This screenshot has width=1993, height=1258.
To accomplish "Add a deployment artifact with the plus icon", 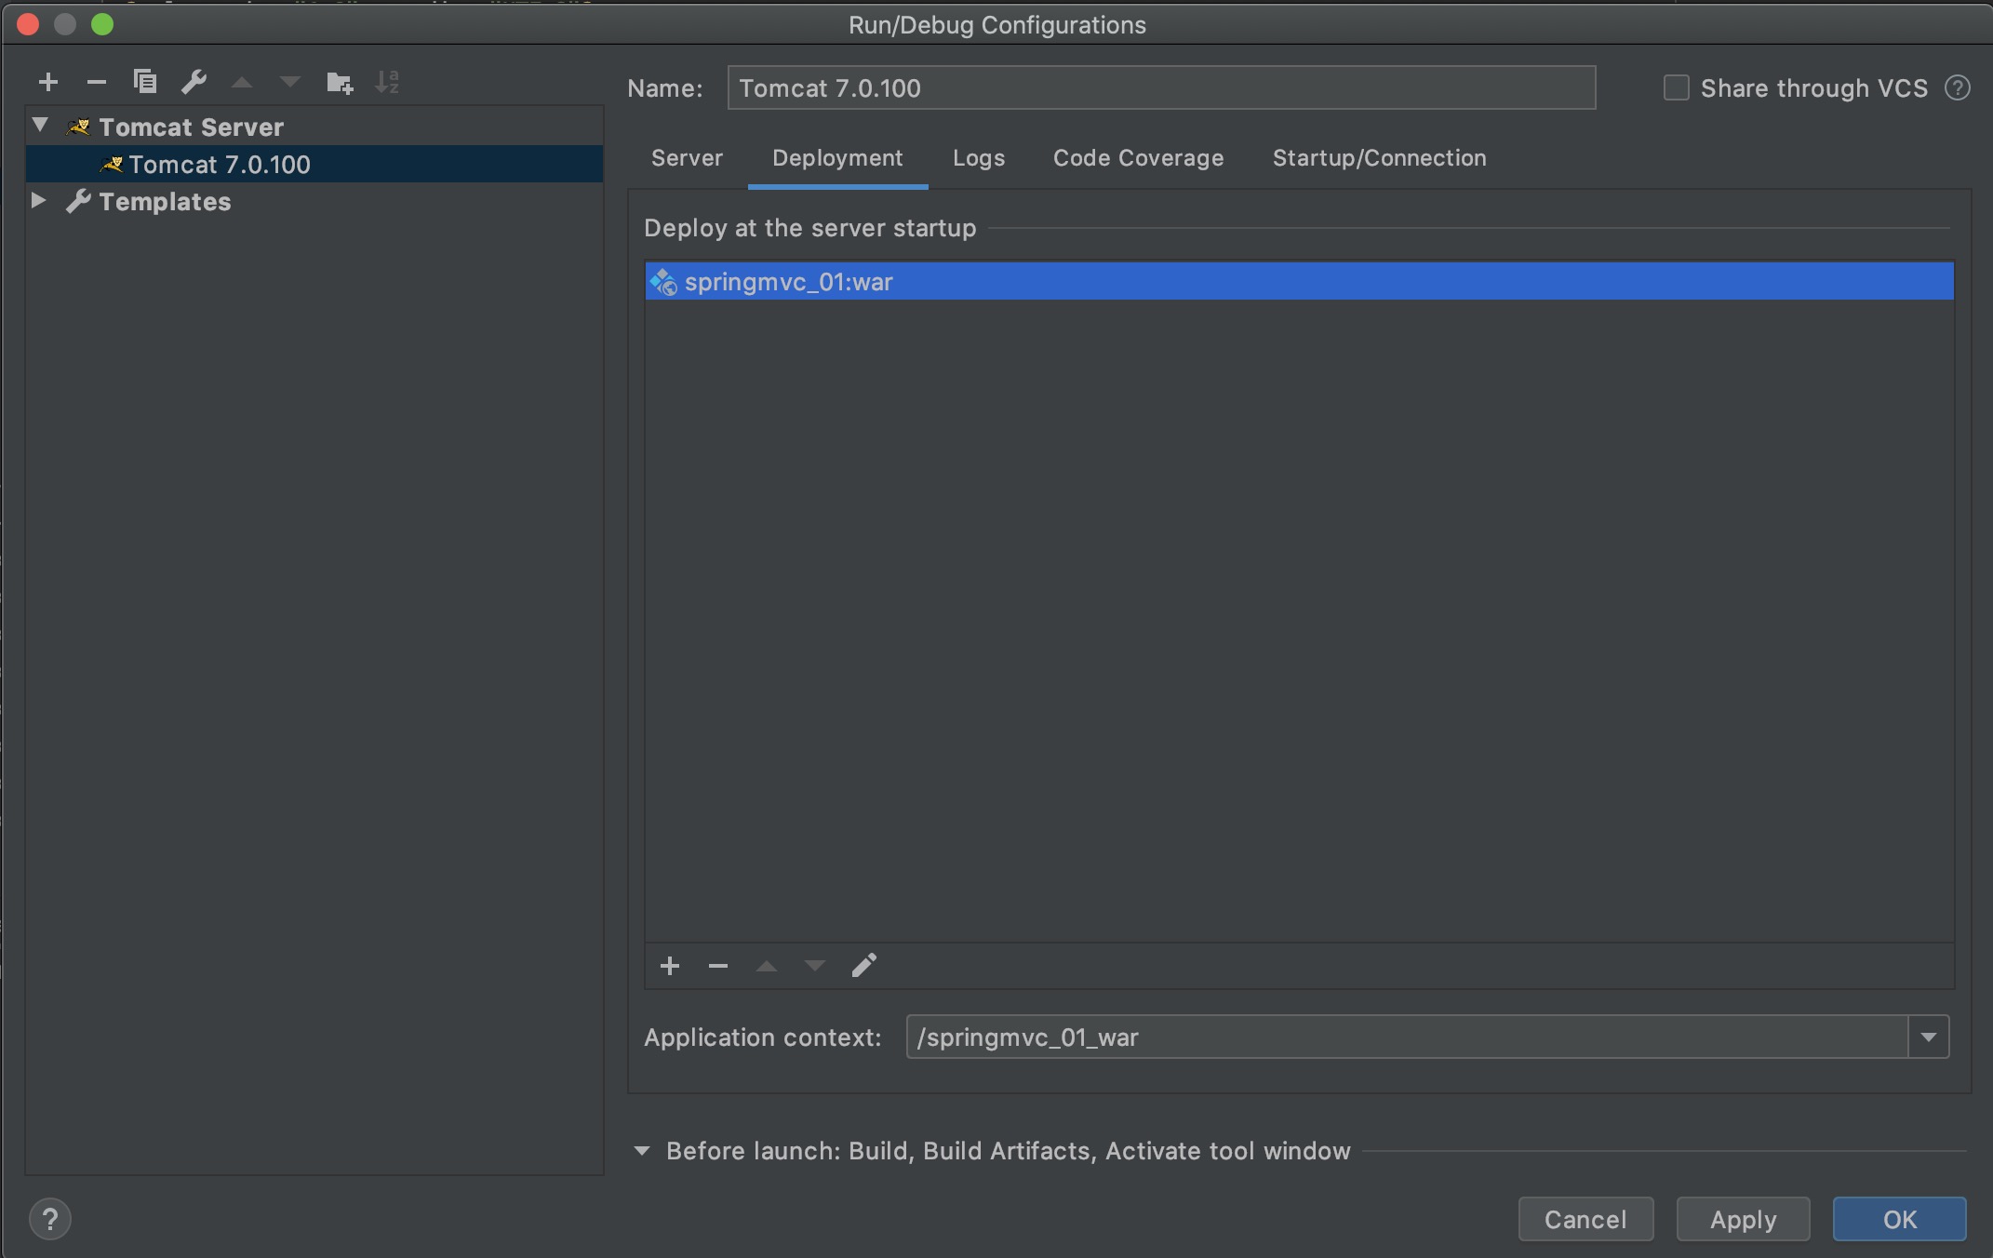I will coord(670,966).
